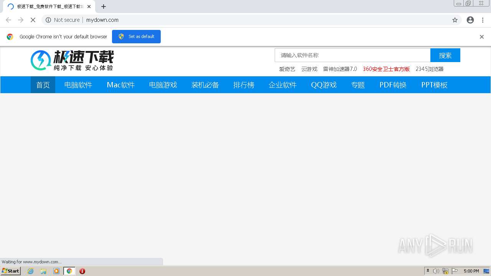Open the 电脑软件 navigation item
Viewport: 491px width, 276px height.
[78, 85]
